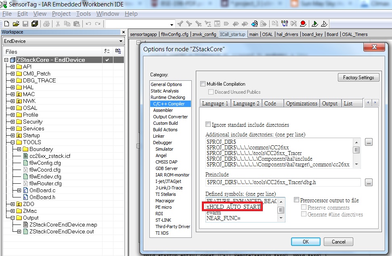Toggle the Preserve comments checkbox

(304, 207)
